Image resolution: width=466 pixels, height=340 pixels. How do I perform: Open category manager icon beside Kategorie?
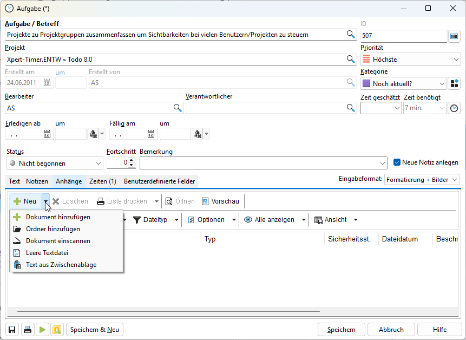(x=454, y=83)
